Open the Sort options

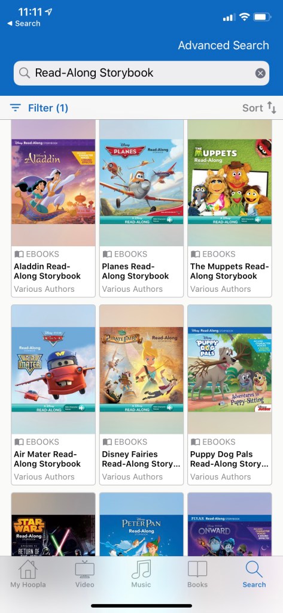click(259, 107)
